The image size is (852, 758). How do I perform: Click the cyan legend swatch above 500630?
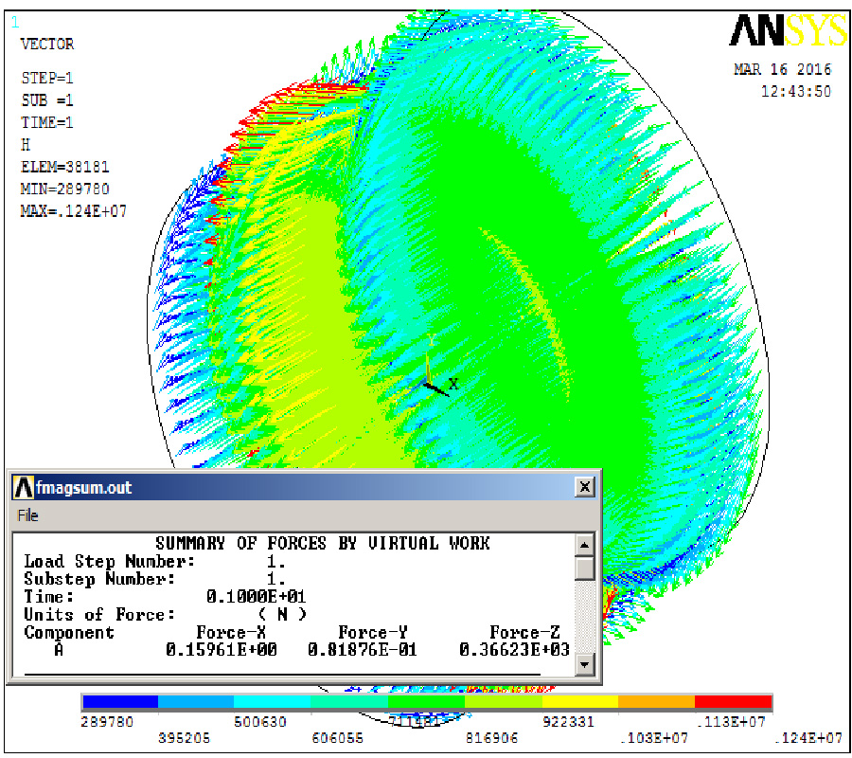(273, 702)
